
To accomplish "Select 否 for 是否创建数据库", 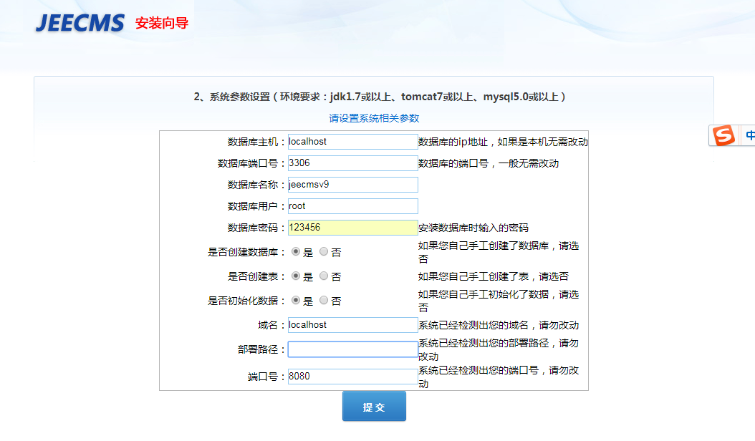I will (324, 251).
